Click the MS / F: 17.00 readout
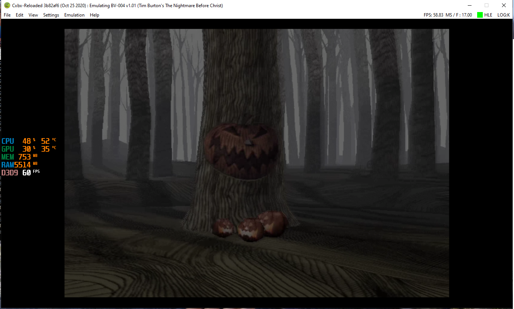 click(459, 15)
